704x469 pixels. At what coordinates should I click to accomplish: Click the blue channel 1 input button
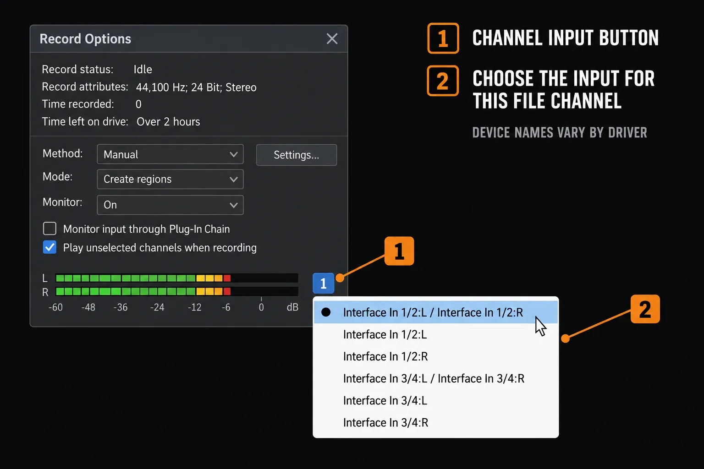[324, 283]
